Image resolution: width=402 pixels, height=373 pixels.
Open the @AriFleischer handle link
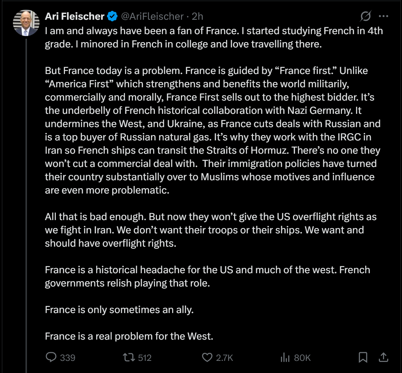point(153,16)
